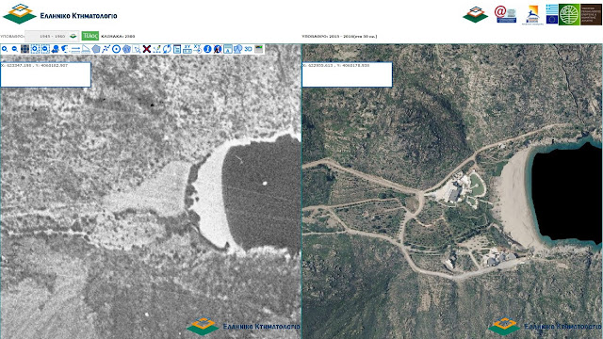Select the rectangle with cursor tool
Viewport: 603px width, 339px height.
(x=137, y=49)
